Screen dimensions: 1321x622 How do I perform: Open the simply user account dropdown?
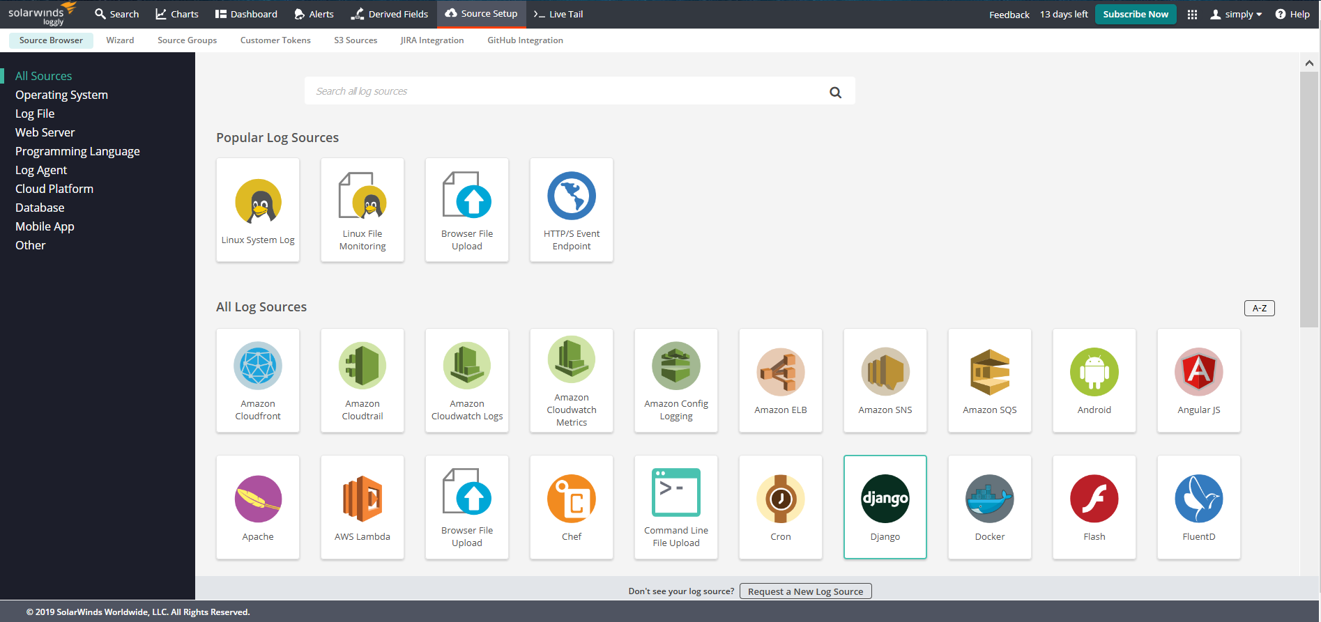click(1236, 15)
